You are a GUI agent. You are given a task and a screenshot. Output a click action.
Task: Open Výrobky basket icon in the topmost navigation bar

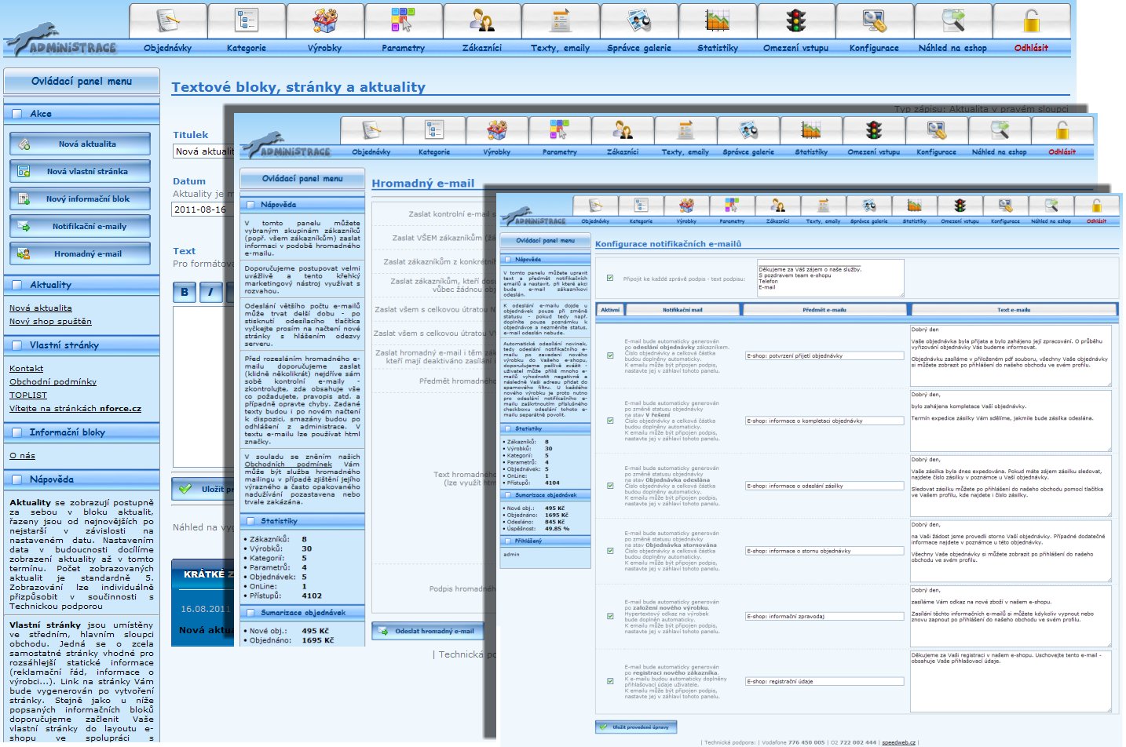(x=324, y=21)
